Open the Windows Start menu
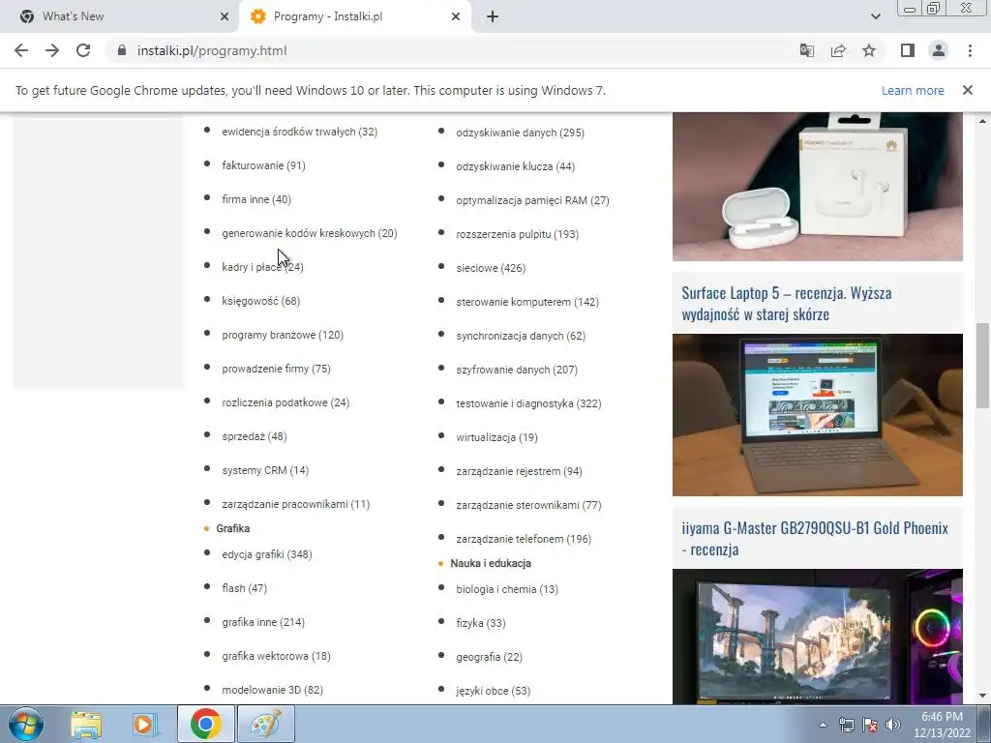991x743 pixels. pyautogui.click(x=25, y=724)
